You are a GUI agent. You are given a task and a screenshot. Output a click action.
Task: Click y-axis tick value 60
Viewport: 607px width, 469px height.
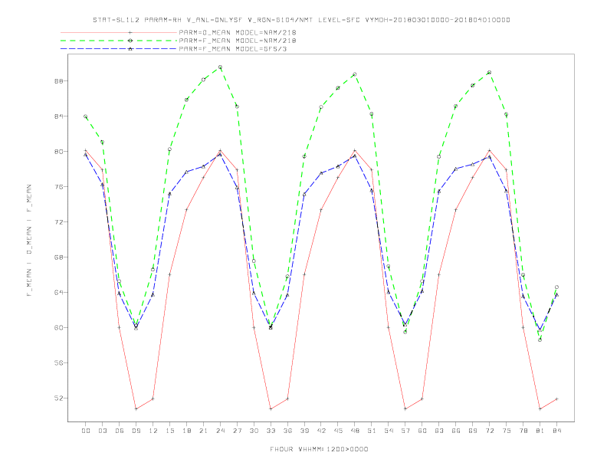pyautogui.click(x=58, y=327)
